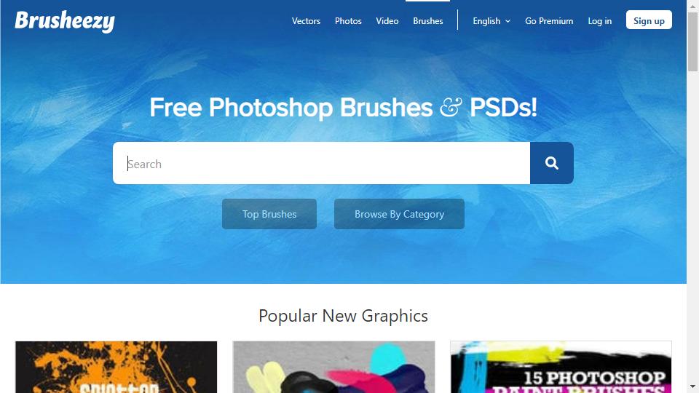Click the magnifying glass search button
699x393 pixels.
551,163
